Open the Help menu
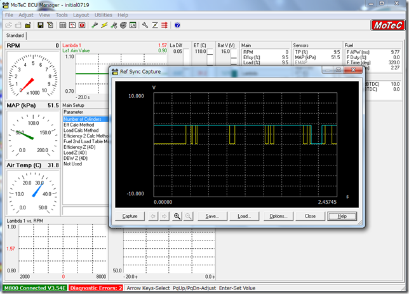Screen dimensions: 409x294 click(123, 15)
